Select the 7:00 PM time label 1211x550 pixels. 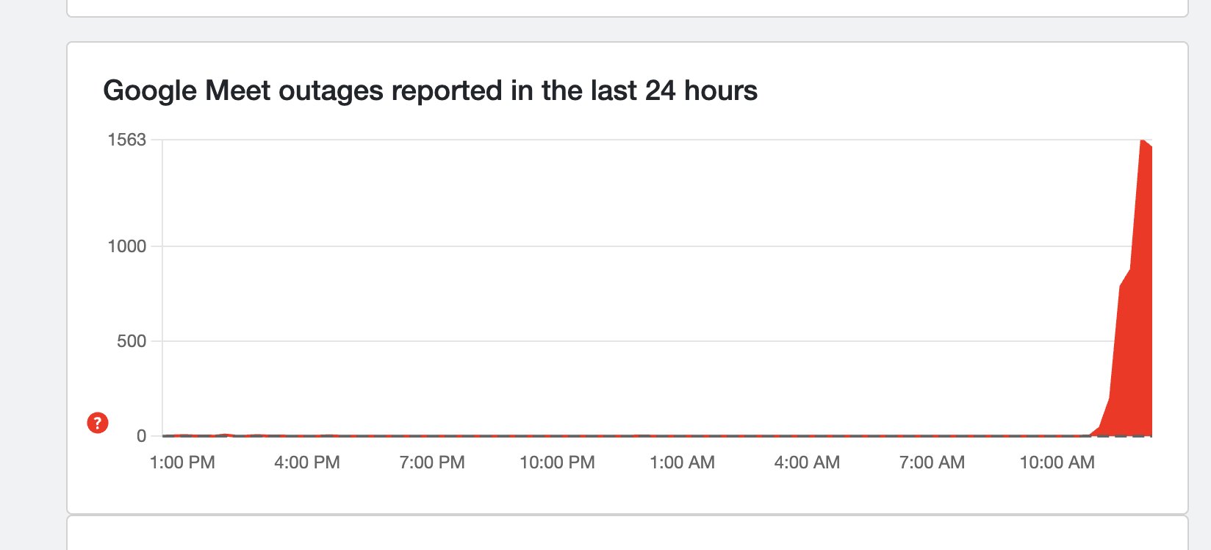tap(432, 463)
